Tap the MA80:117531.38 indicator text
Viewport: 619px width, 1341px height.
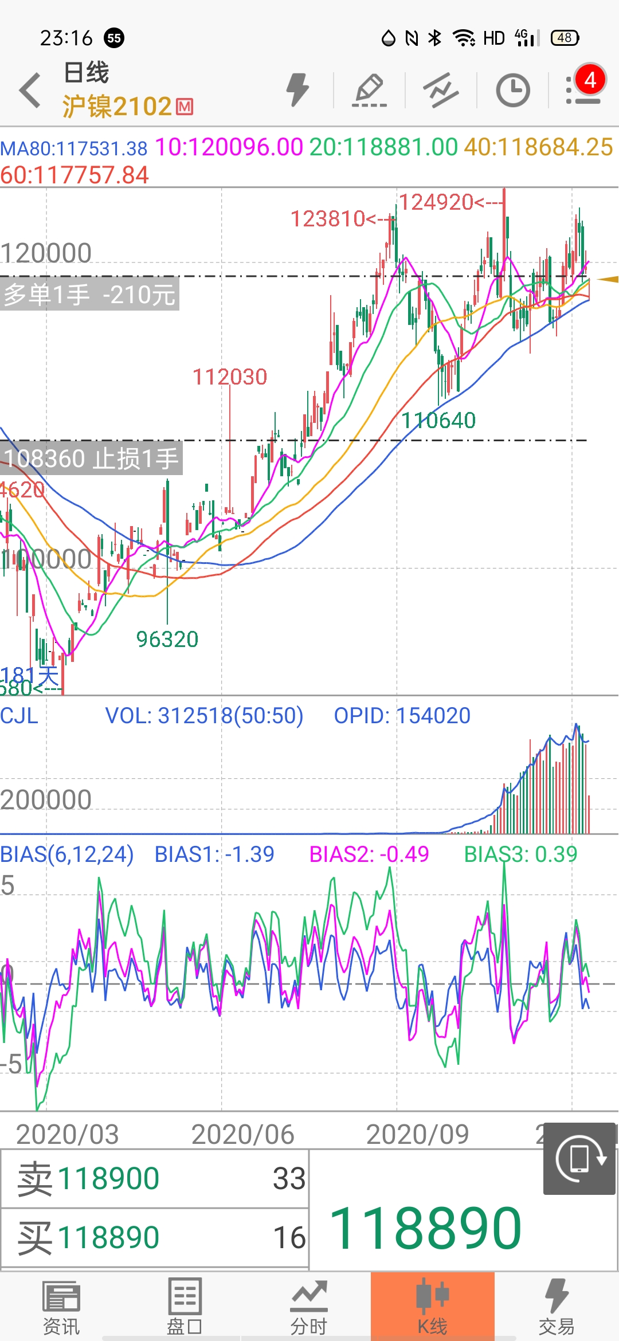tap(74, 149)
